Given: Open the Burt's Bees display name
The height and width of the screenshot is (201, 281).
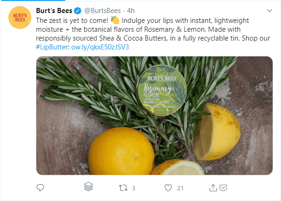Looking at the screenshot, I should coord(54,11).
